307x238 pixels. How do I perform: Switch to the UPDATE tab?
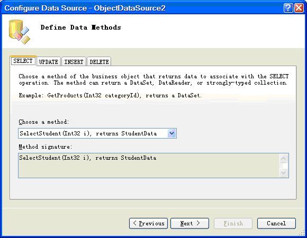pyautogui.click(x=49, y=62)
